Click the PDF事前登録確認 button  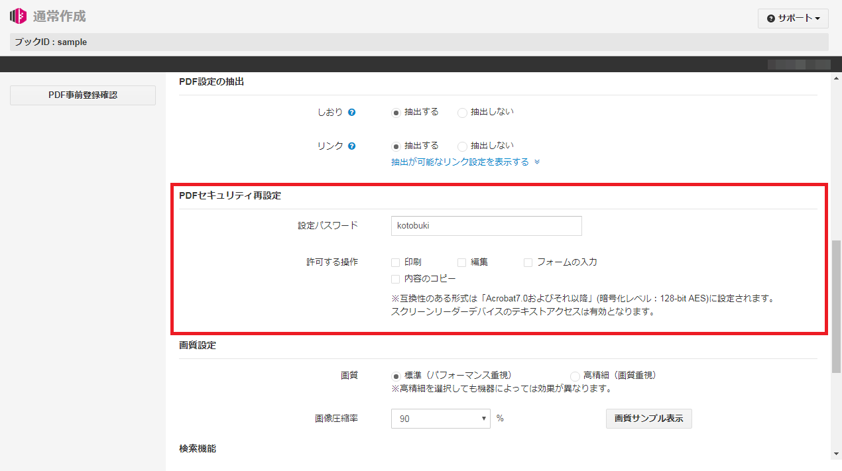83,95
